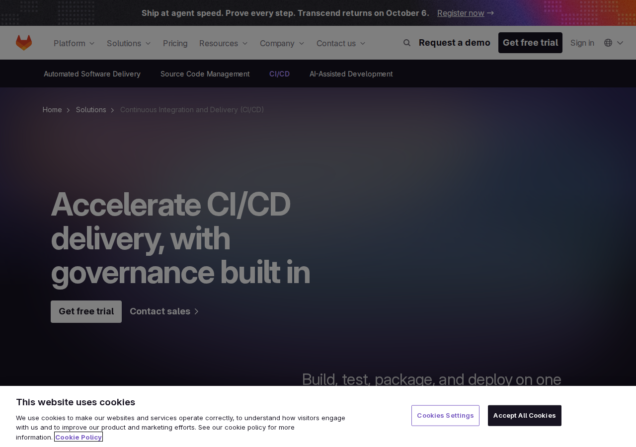This screenshot has height=447, width=636.
Task: Open the search magnifier icon
Action: (x=407, y=43)
